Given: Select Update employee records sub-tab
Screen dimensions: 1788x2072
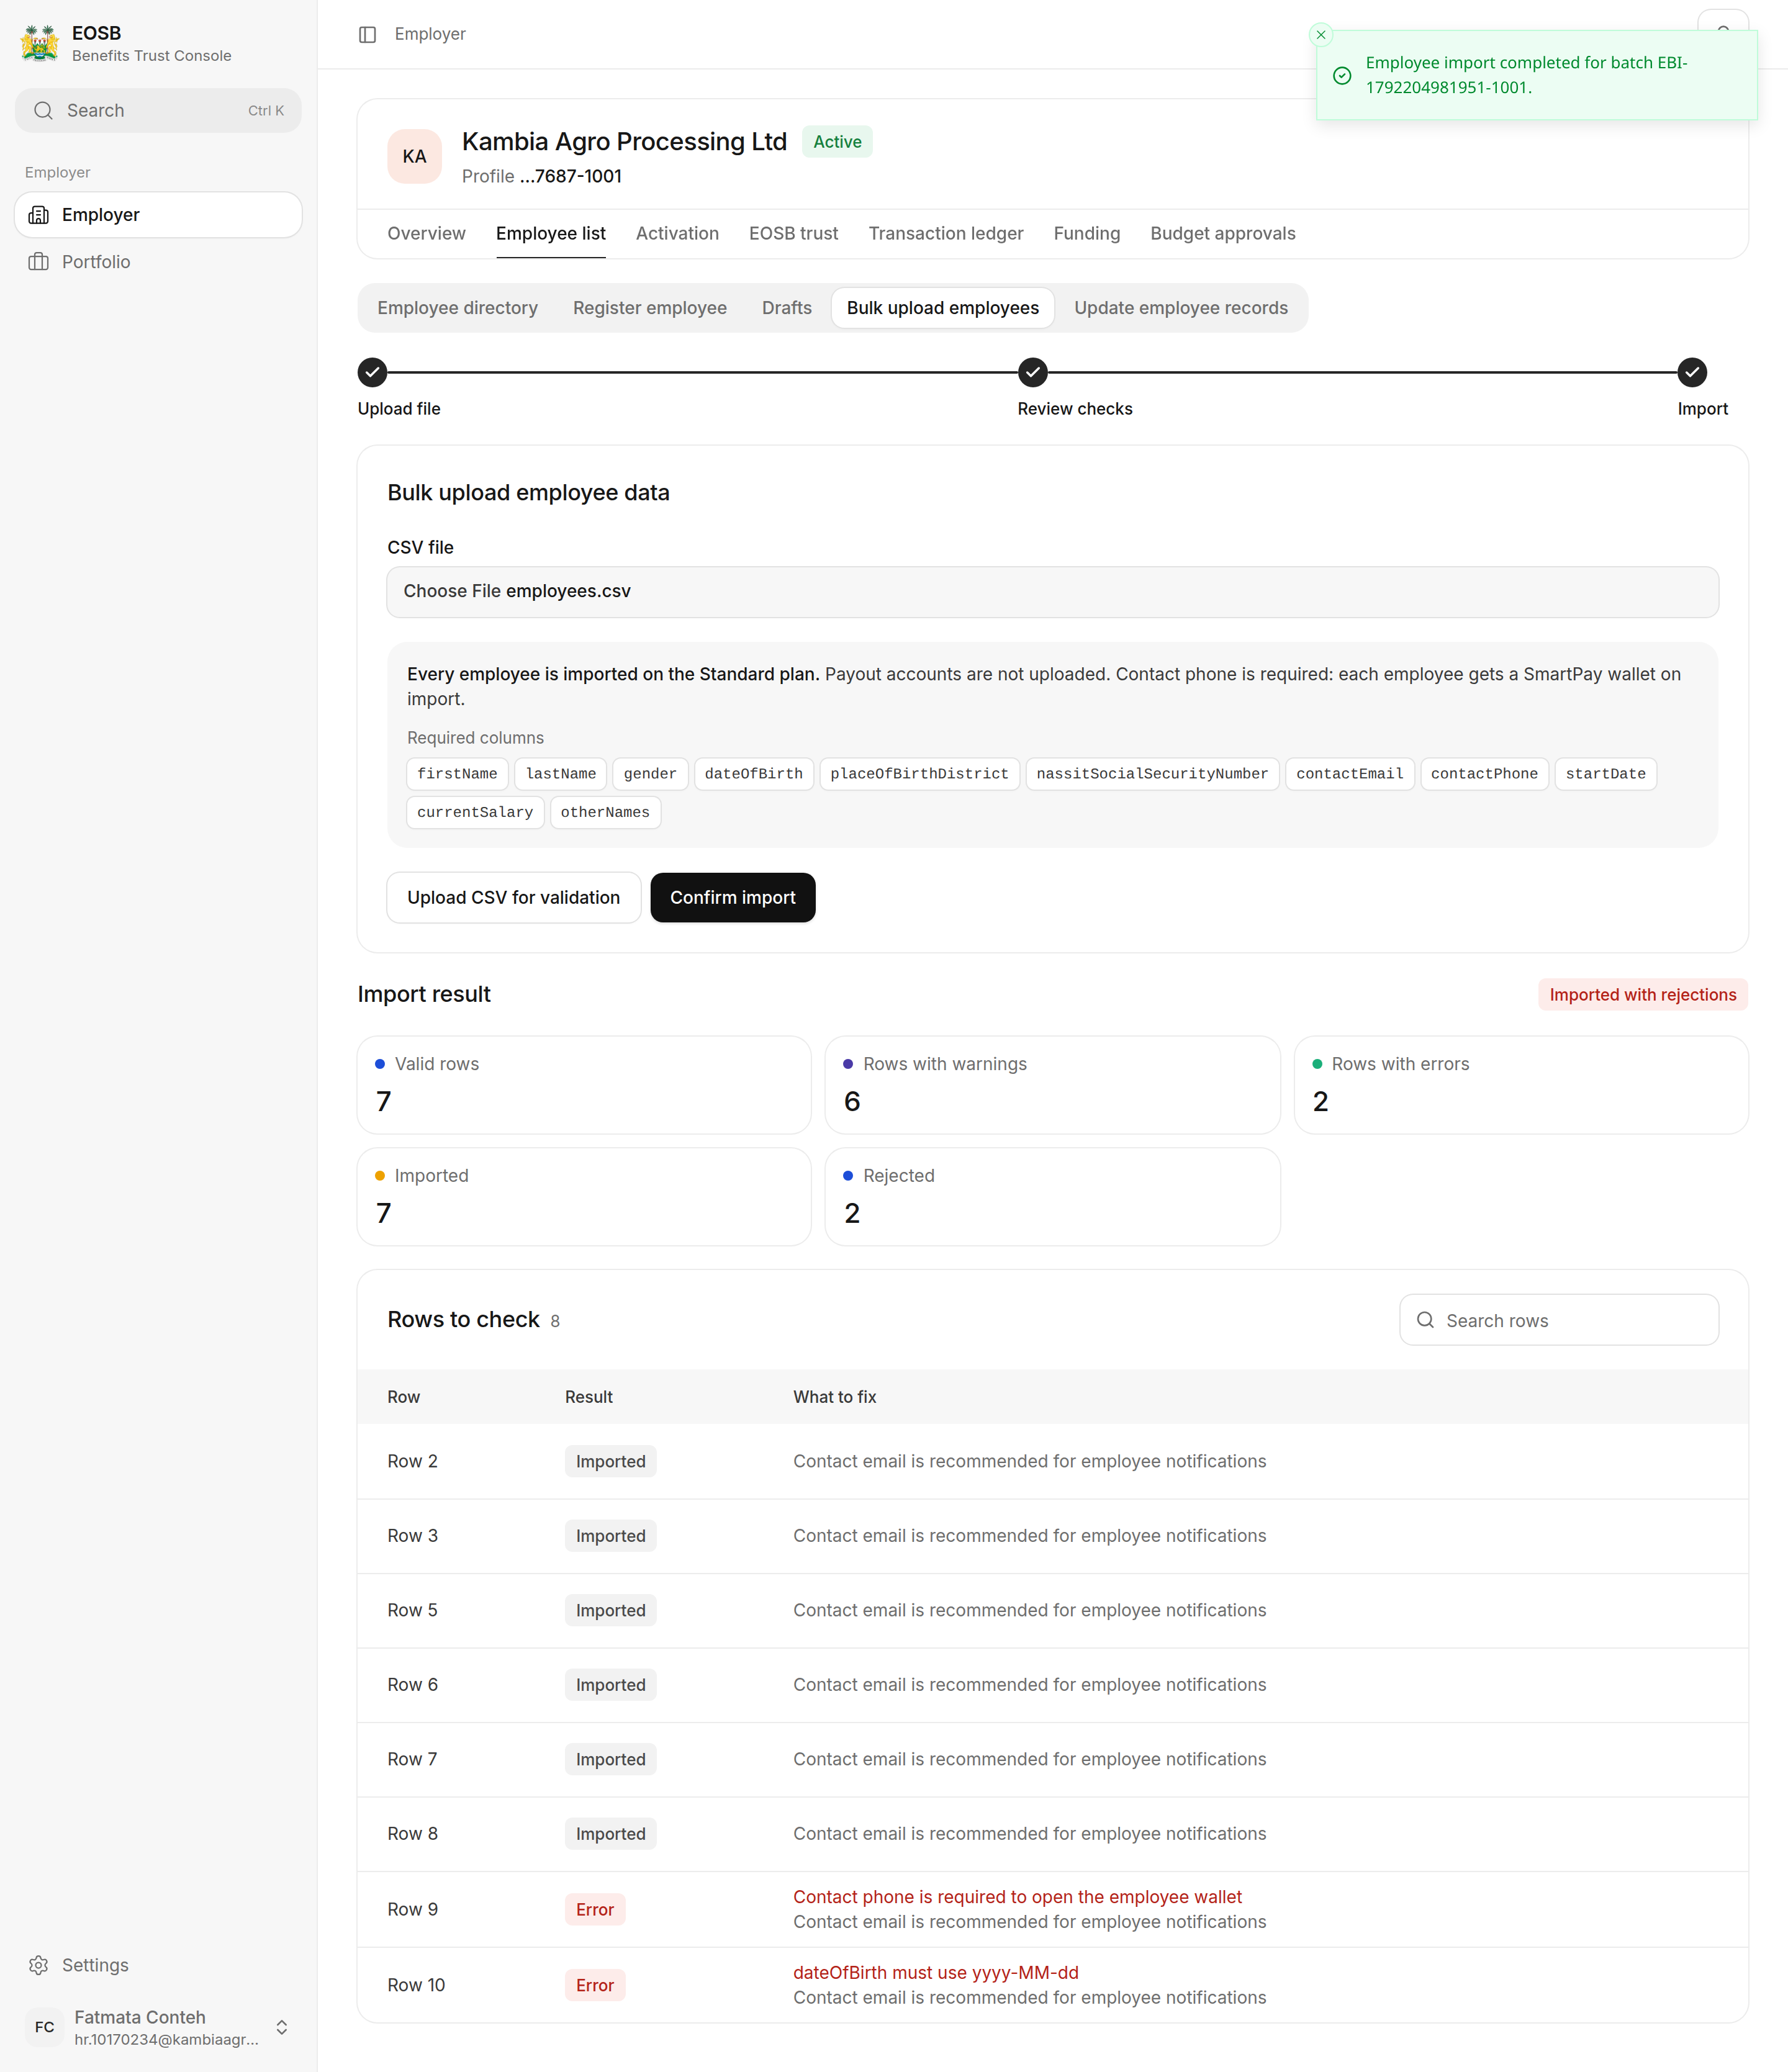Looking at the screenshot, I should (x=1181, y=308).
